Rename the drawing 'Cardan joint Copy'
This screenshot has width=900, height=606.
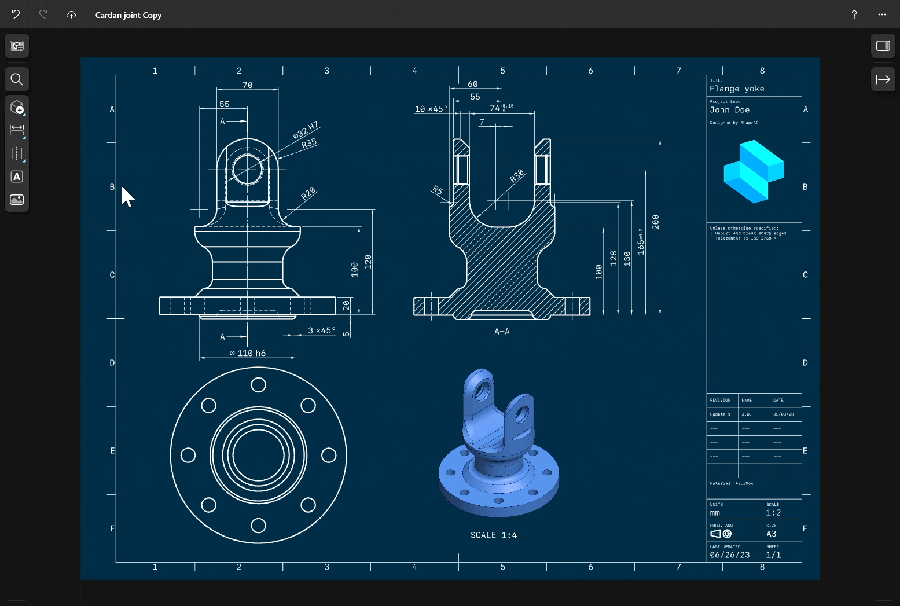[128, 15]
